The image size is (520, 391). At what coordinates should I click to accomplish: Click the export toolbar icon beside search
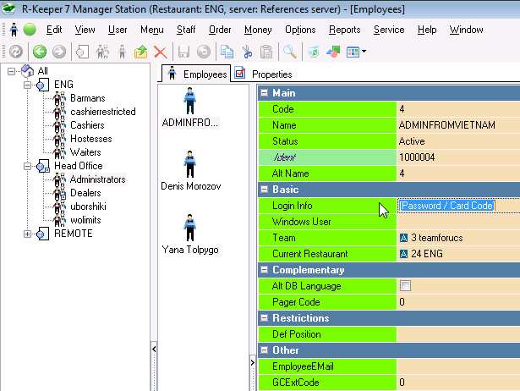coord(314,52)
